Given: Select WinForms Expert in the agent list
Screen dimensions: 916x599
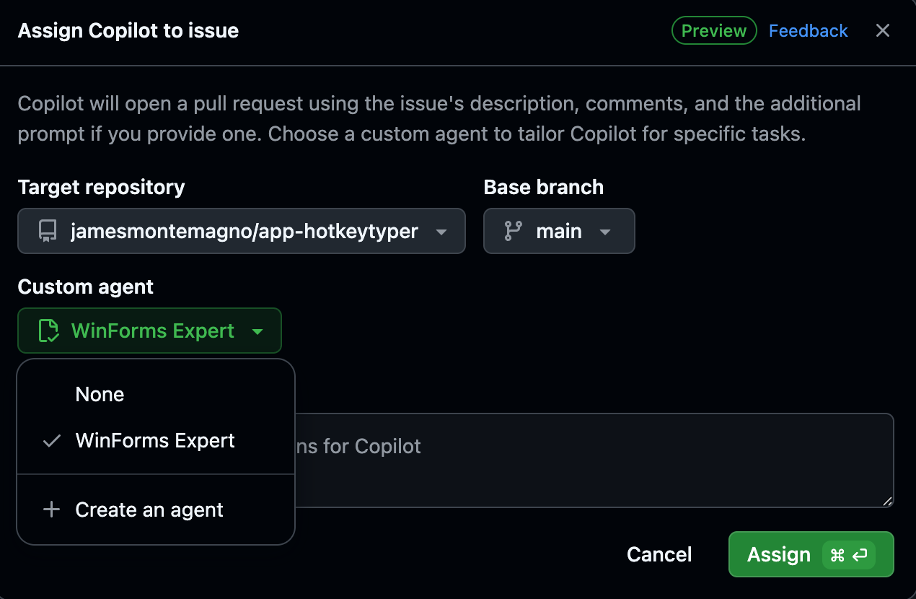Looking at the screenshot, I should coord(154,440).
